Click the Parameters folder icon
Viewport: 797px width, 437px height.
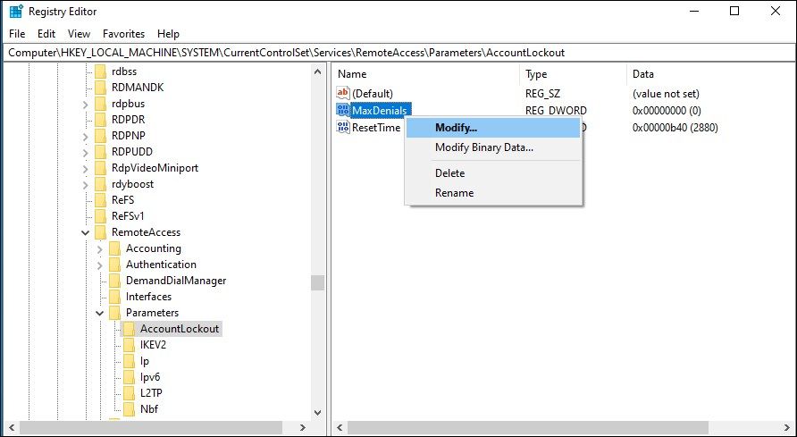[x=114, y=313]
